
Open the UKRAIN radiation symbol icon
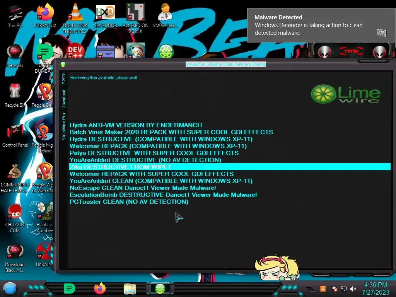(44, 255)
